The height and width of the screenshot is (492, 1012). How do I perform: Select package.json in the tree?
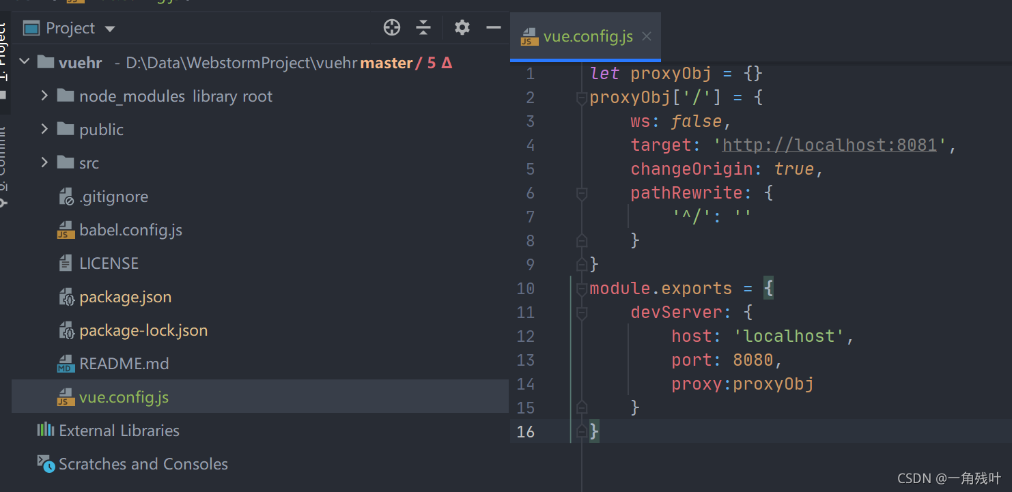click(x=125, y=297)
